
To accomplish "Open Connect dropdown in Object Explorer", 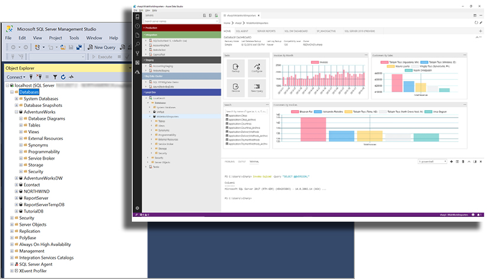I will tap(16, 77).
